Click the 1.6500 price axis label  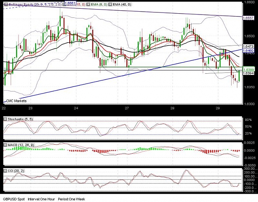click(250, 36)
